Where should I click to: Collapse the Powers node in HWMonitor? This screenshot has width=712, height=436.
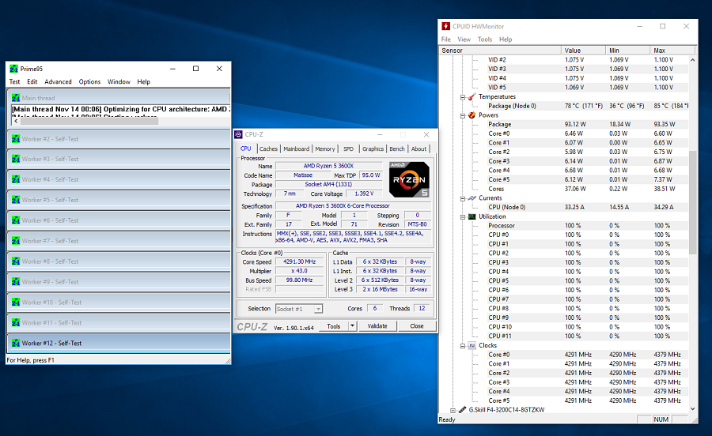[x=462, y=115]
